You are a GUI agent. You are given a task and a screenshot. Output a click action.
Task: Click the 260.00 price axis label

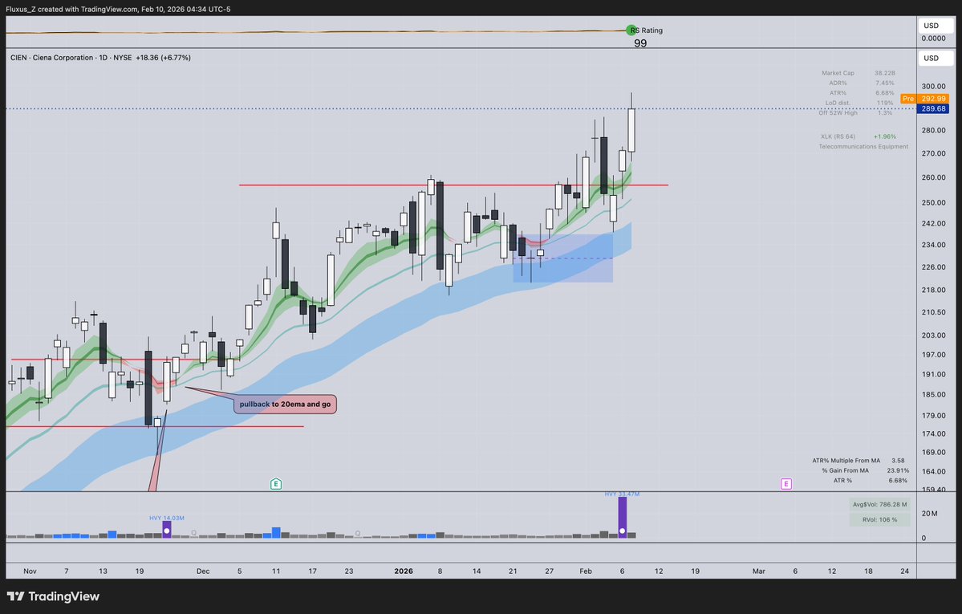coord(933,177)
